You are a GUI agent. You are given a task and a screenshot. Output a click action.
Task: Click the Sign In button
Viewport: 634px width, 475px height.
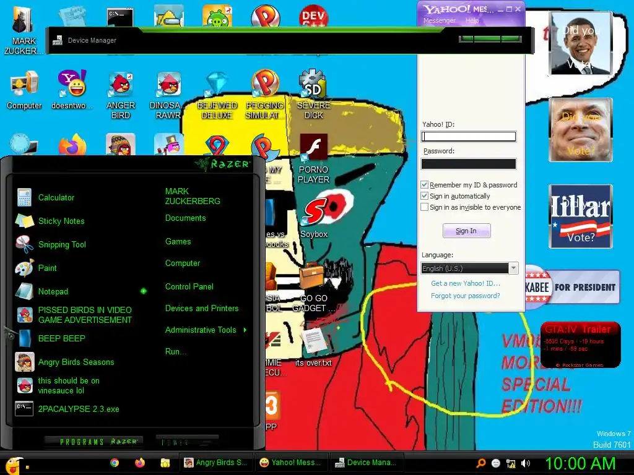466,231
